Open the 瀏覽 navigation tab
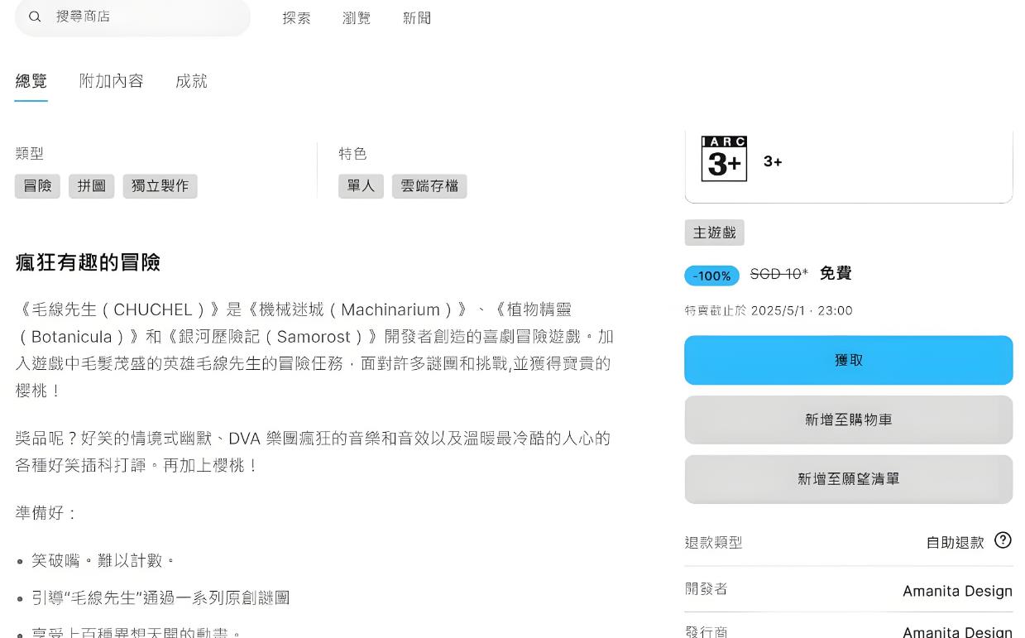The width and height of the screenshot is (1025, 638). (x=357, y=18)
